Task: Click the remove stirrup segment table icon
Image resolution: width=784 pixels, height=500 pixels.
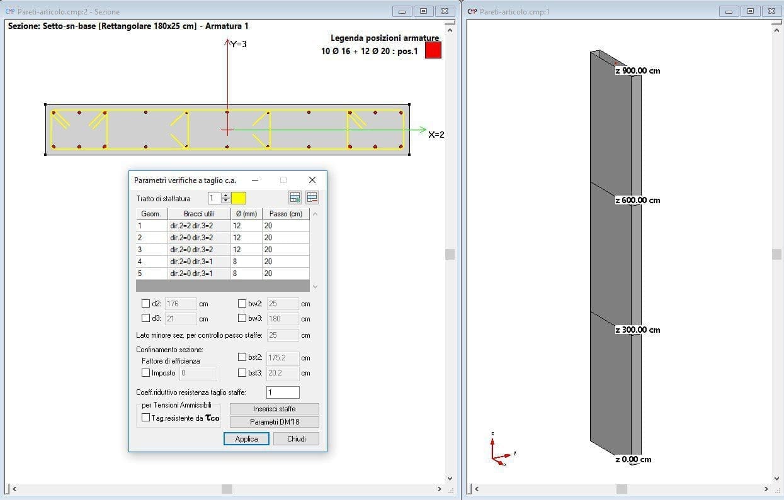Action: (312, 197)
